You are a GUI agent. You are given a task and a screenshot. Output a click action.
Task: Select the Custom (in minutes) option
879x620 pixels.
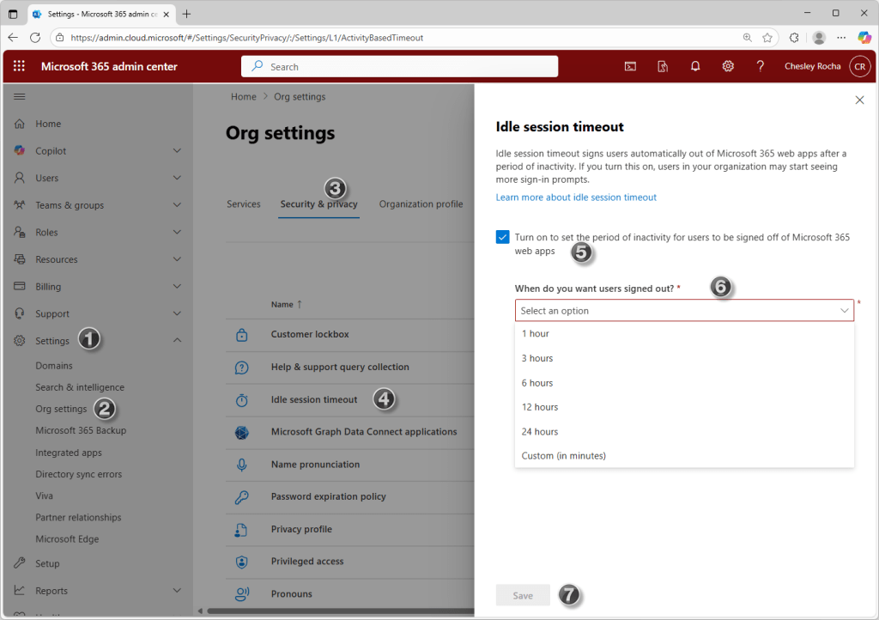point(563,456)
